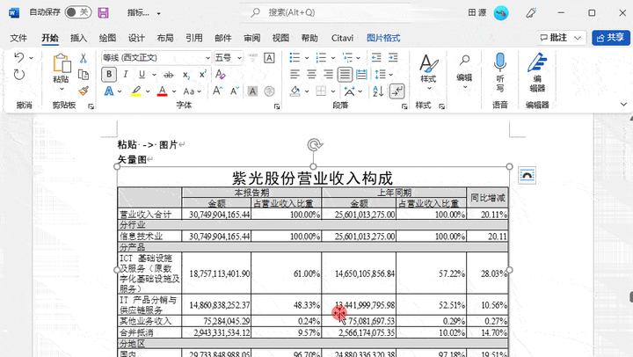Open the user account avatar
This screenshot has width=633, height=357.
(x=501, y=13)
